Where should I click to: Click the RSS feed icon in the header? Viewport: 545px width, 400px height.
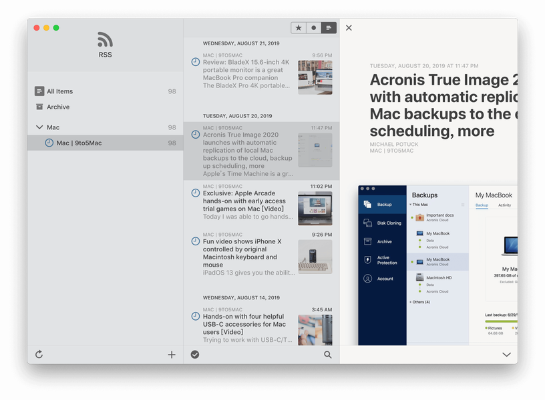pos(105,39)
